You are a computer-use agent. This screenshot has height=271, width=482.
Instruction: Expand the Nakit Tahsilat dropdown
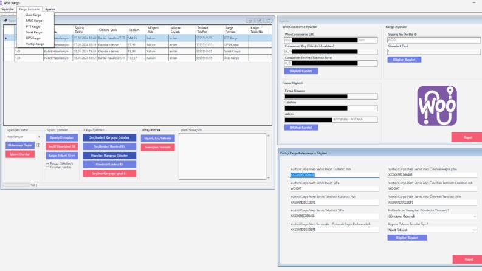tap(432, 230)
